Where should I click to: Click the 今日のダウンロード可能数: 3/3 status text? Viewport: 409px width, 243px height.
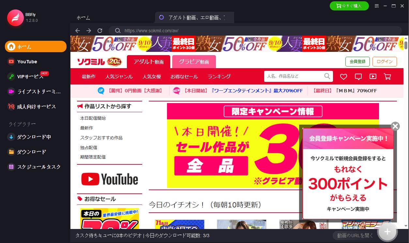177,235
